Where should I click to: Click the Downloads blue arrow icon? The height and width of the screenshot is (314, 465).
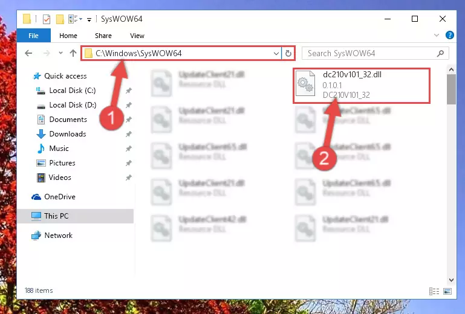[x=41, y=134]
